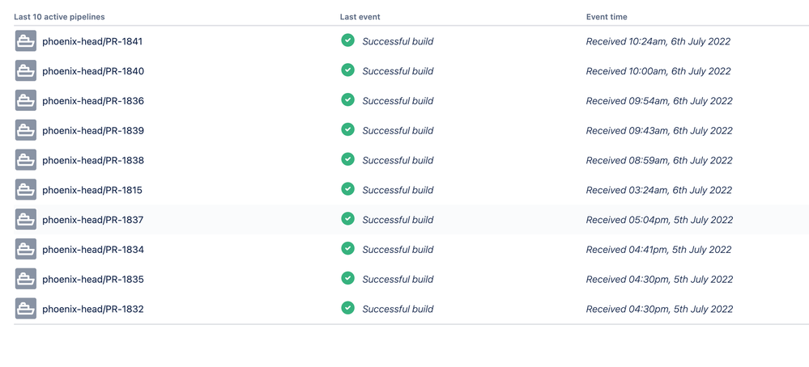Click the green checkmark on PR-1835 row
Screen dimensions: 809x367
coord(347,278)
